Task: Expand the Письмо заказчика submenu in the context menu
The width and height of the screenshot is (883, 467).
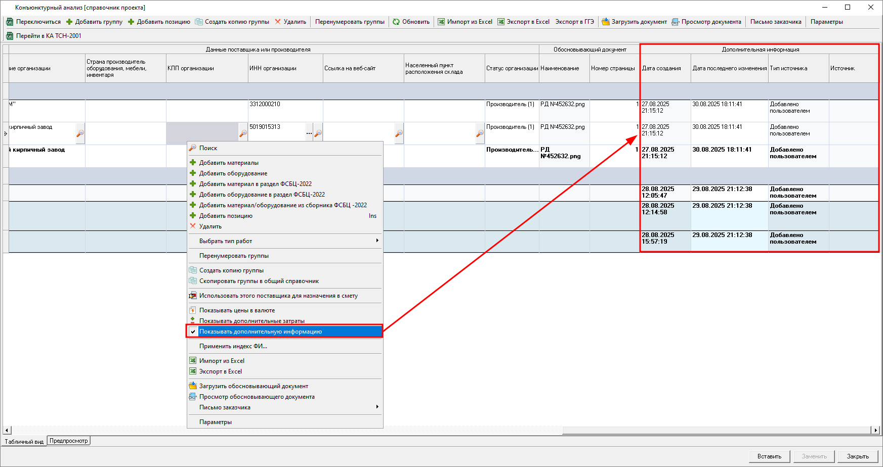Action: point(285,407)
